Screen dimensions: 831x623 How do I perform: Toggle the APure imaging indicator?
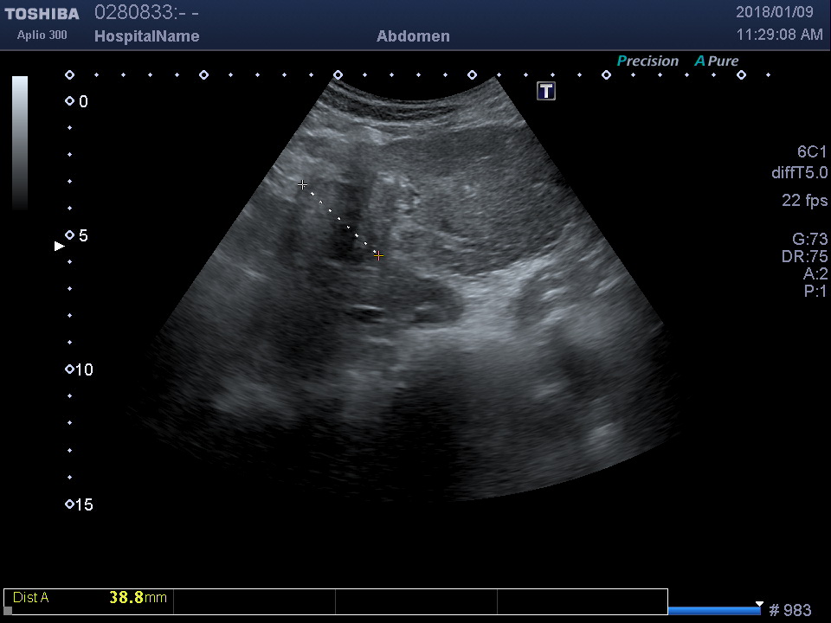pos(717,61)
